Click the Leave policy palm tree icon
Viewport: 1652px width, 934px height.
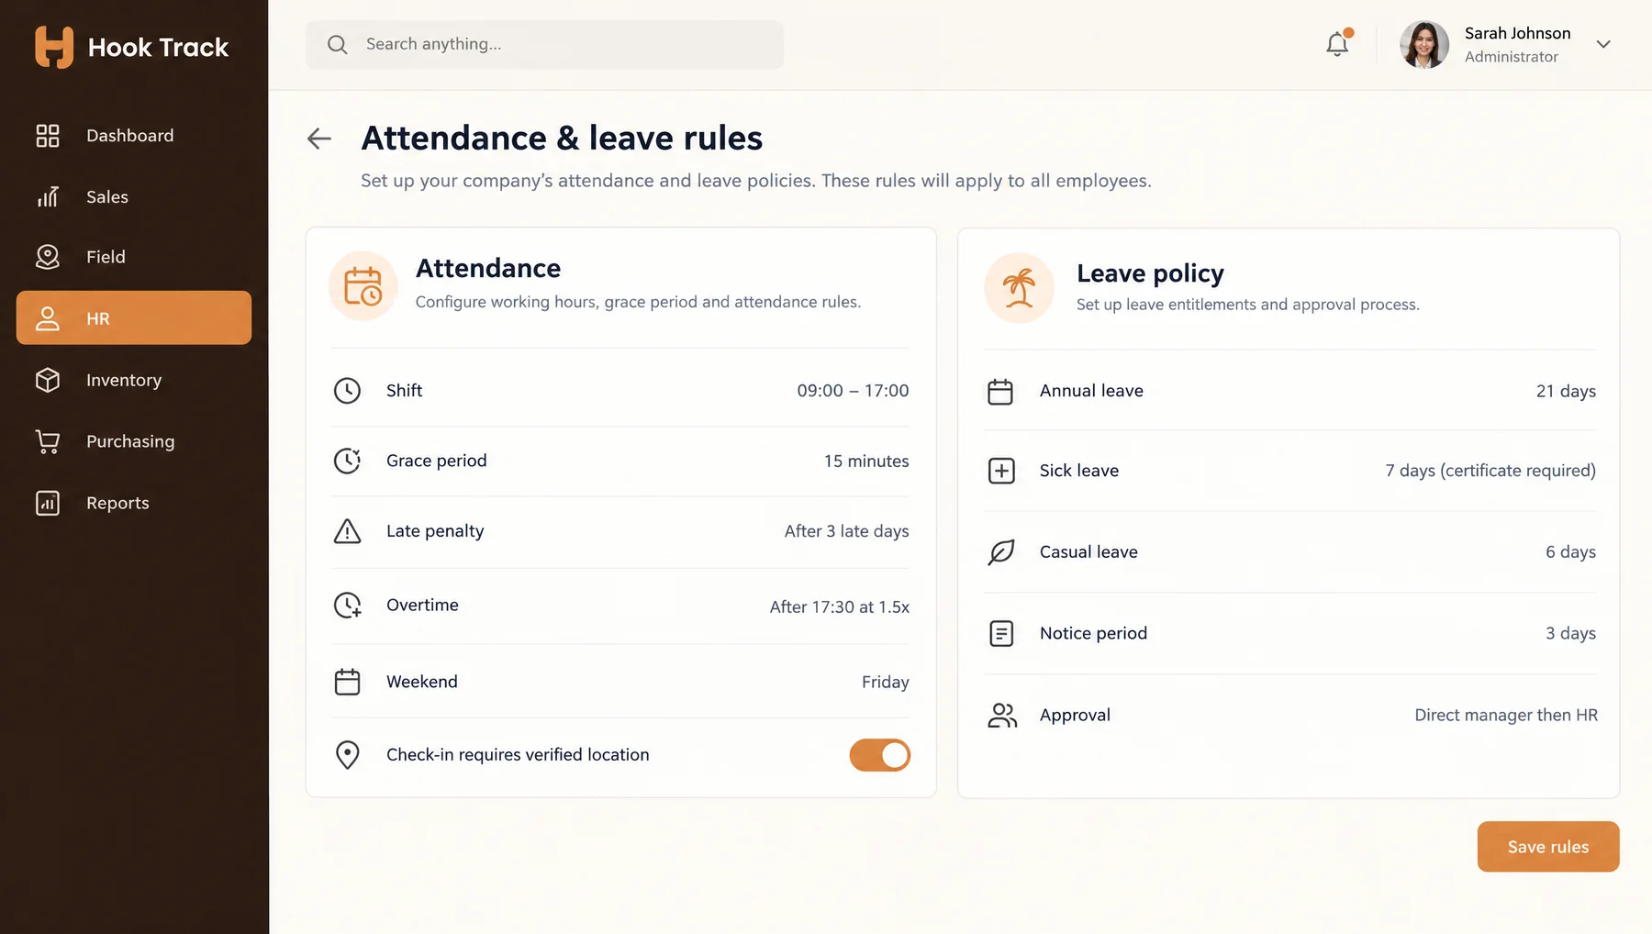click(x=1019, y=288)
